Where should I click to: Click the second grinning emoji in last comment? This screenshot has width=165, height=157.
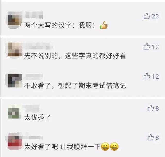click(114, 146)
